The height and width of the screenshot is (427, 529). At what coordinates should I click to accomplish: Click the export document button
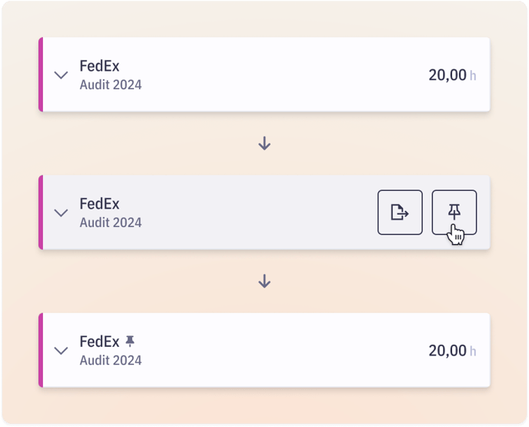coord(400,212)
